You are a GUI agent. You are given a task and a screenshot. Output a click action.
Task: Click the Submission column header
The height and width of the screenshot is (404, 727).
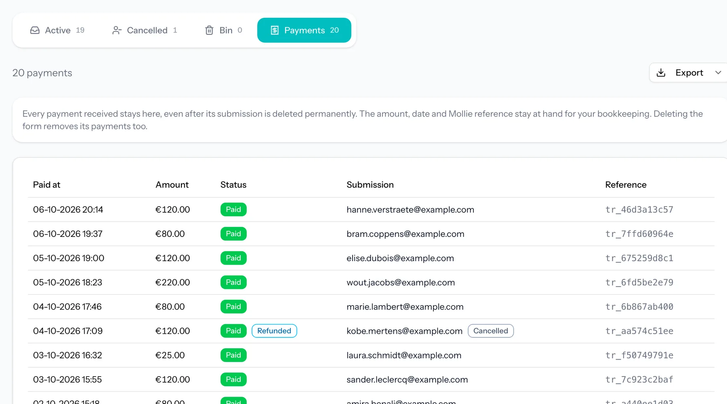(370, 185)
